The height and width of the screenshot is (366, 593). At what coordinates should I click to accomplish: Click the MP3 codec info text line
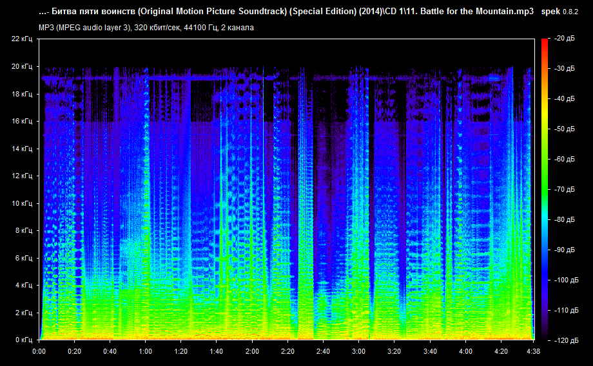146,27
